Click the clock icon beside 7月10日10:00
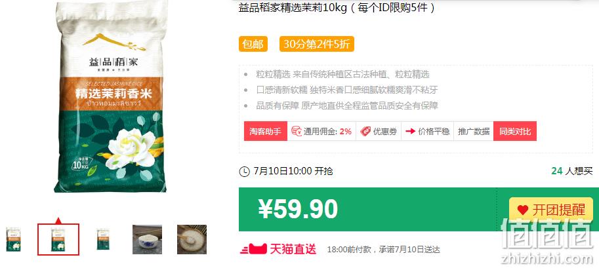The image size is (599, 270). pyautogui.click(x=244, y=172)
